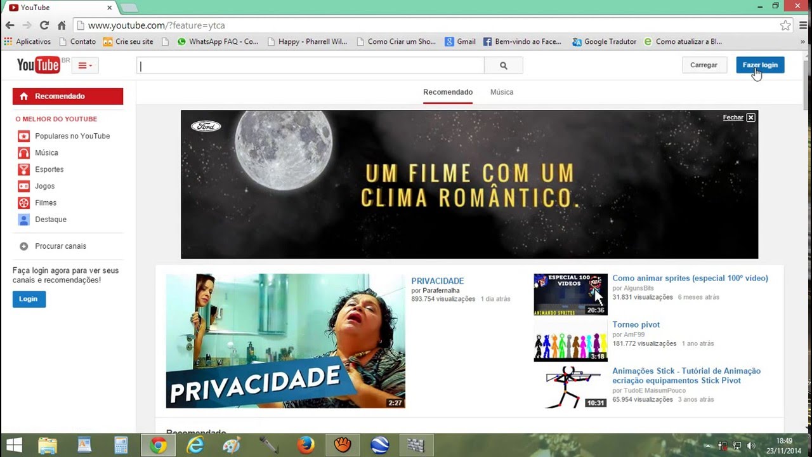Open Google Earth from the taskbar
The image size is (812, 457).
379,446
